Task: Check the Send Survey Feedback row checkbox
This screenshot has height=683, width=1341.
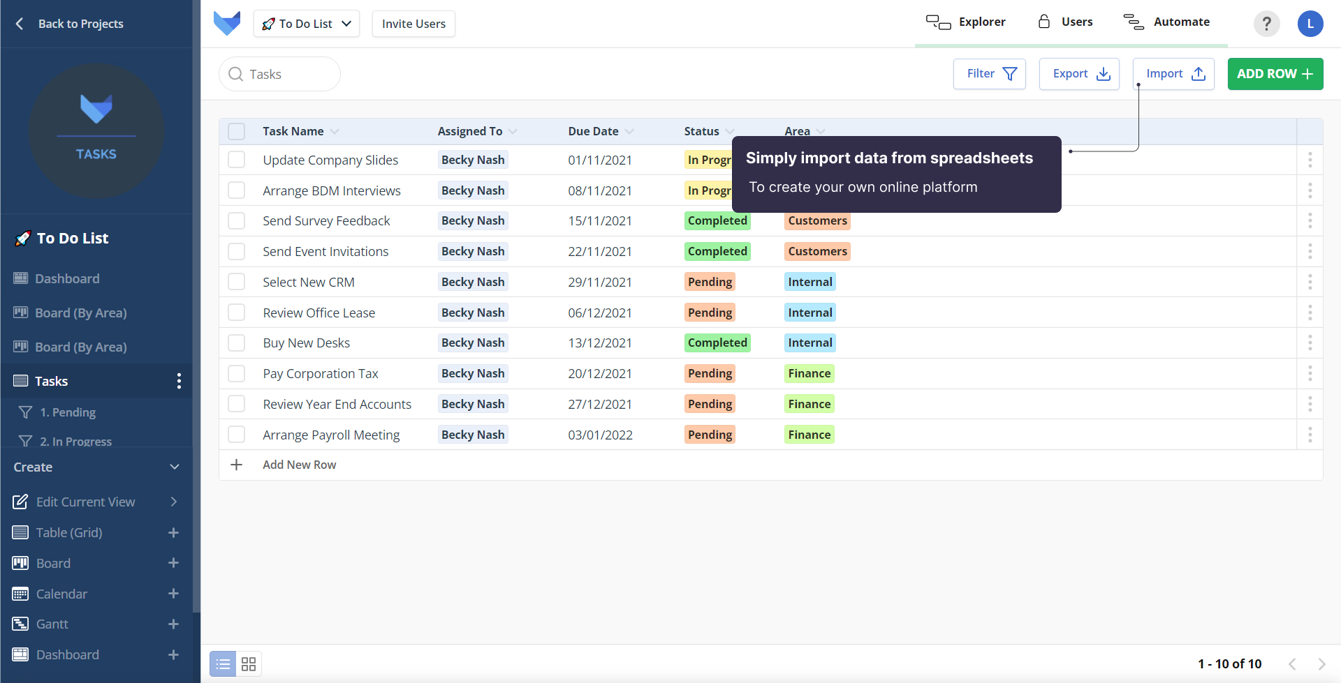Action: click(x=237, y=220)
